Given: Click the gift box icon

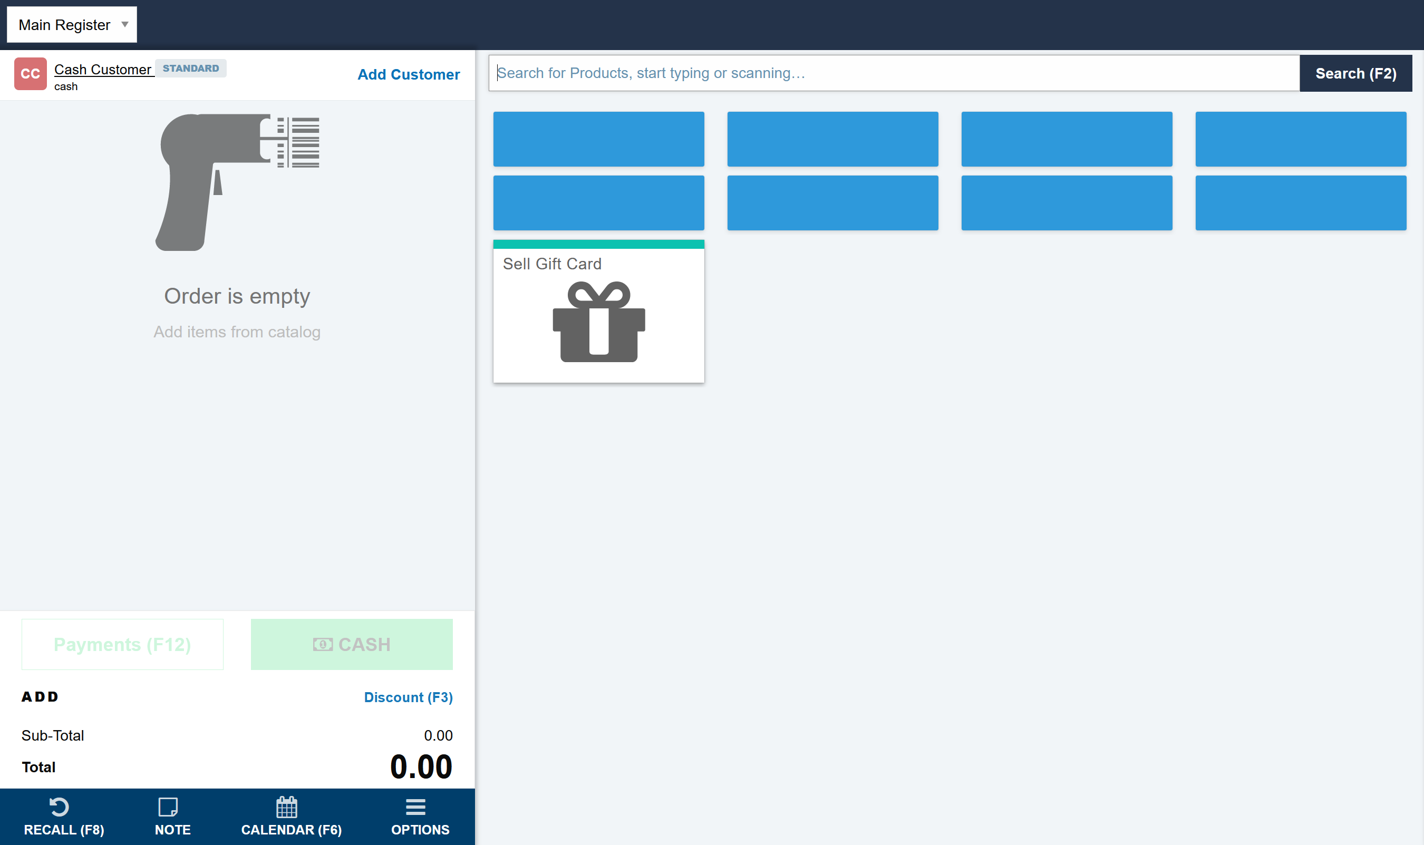Looking at the screenshot, I should [598, 322].
